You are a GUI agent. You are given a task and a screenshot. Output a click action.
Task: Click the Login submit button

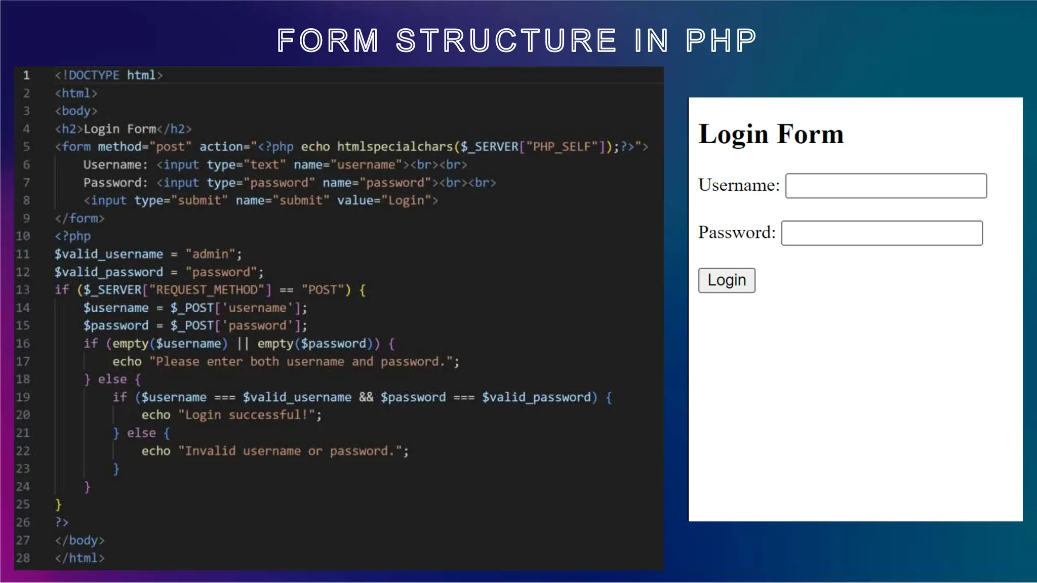tap(727, 280)
